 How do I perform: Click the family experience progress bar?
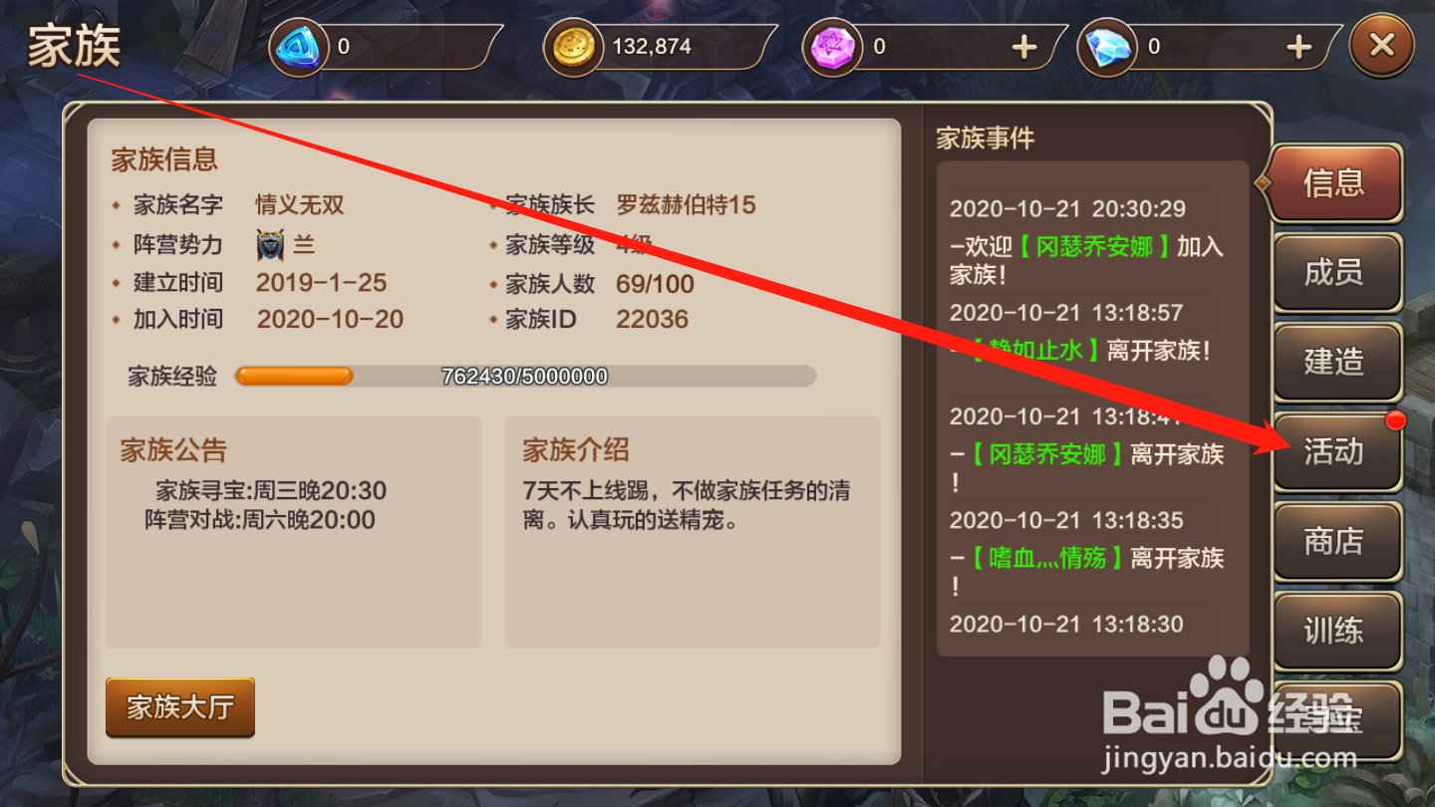point(525,377)
